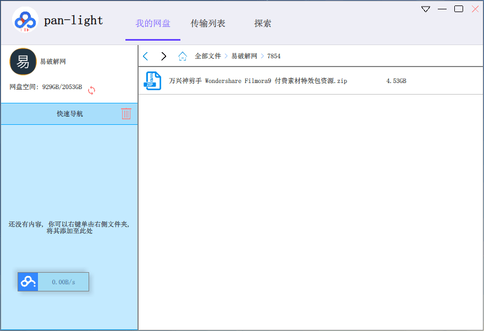
Task: Open the 传输列表 tab
Action: (208, 24)
